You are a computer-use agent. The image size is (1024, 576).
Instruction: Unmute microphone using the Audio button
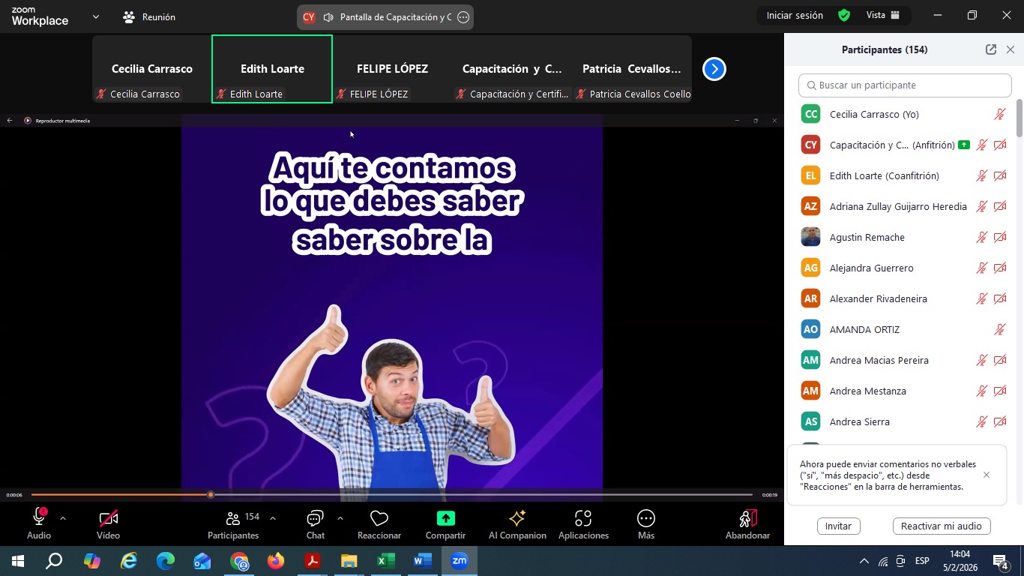coord(39,519)
